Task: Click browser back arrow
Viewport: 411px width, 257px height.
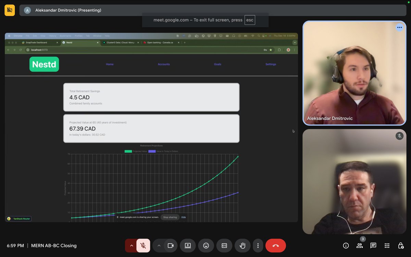Action: [x=9, y=50]
